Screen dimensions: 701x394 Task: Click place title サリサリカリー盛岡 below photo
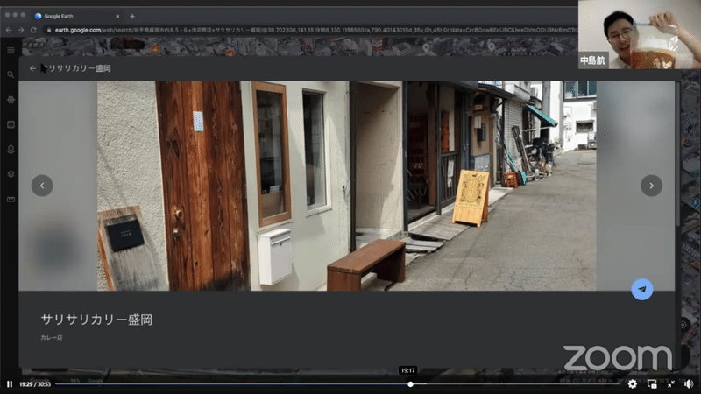(96, 320)
